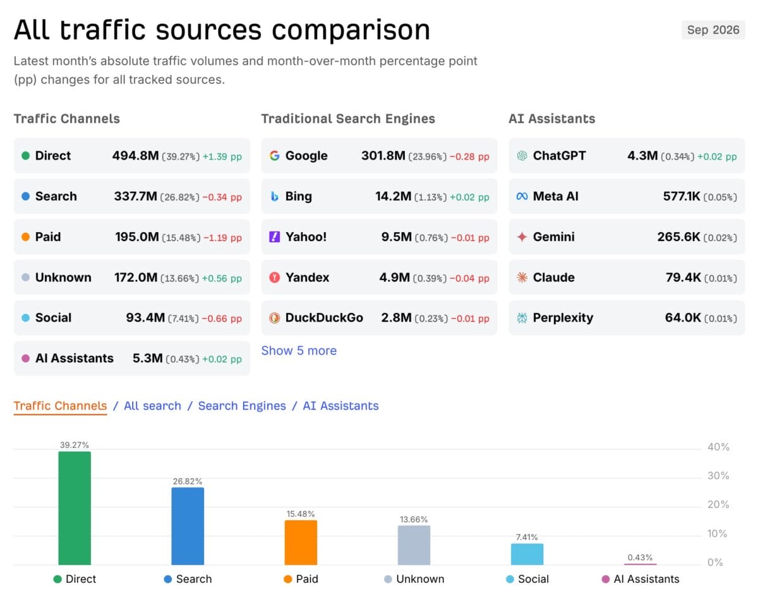Click the Traffic Channels section heading

coord(67,119)
